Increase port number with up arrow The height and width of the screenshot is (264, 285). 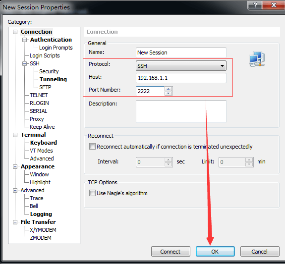pyautogui.click(x=169, y=89)
